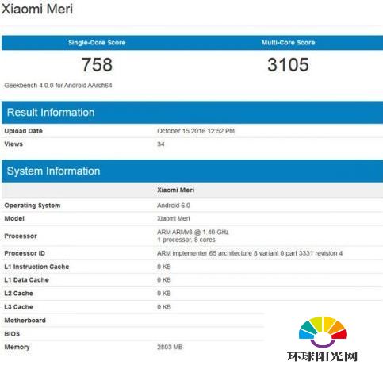Click the L1 Data Cache label
This screenshot has height=369, width=383.
26,280
